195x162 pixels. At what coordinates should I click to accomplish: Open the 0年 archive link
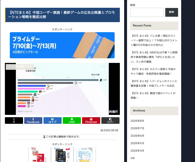(x=133, y=158)
